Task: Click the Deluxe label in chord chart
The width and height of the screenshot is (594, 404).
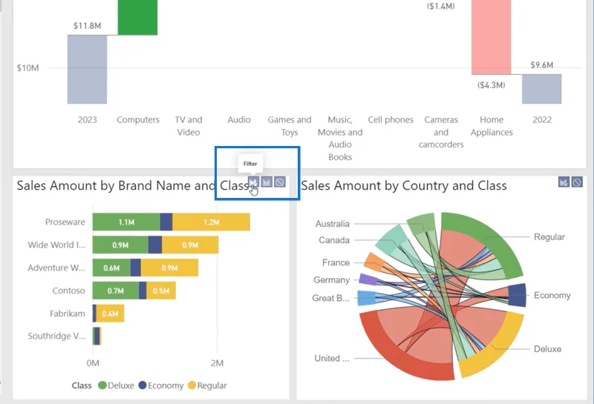Action: tap(547, 348)
